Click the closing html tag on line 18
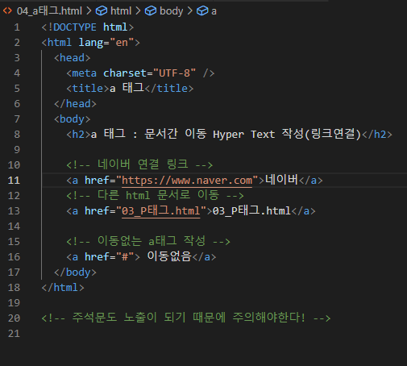 click(63, 288)
